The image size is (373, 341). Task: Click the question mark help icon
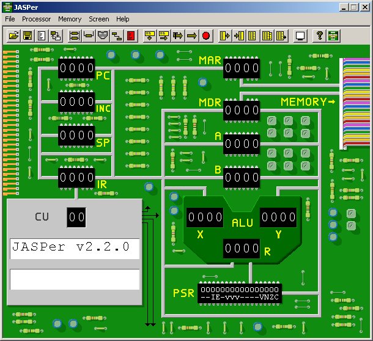319,36
